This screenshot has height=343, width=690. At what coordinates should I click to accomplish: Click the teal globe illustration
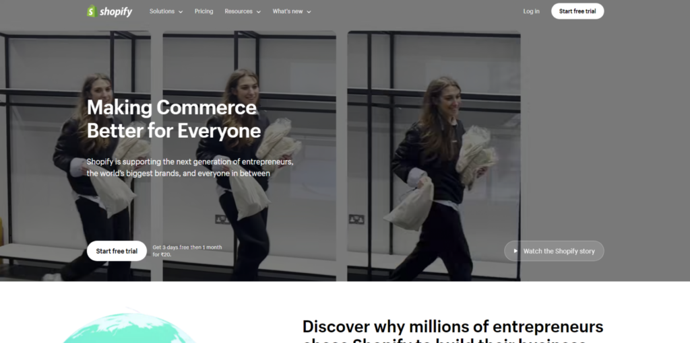coord(129,327)
